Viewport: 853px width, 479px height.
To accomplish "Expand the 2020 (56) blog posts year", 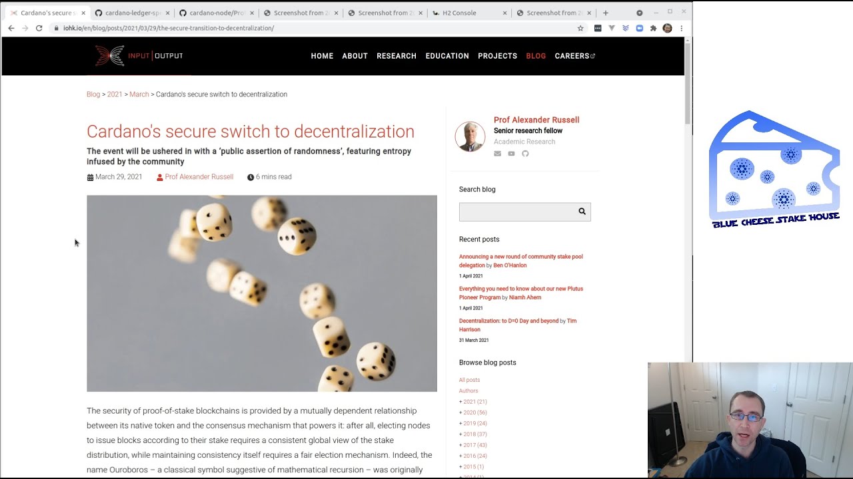I will click(x=473, y=412).
